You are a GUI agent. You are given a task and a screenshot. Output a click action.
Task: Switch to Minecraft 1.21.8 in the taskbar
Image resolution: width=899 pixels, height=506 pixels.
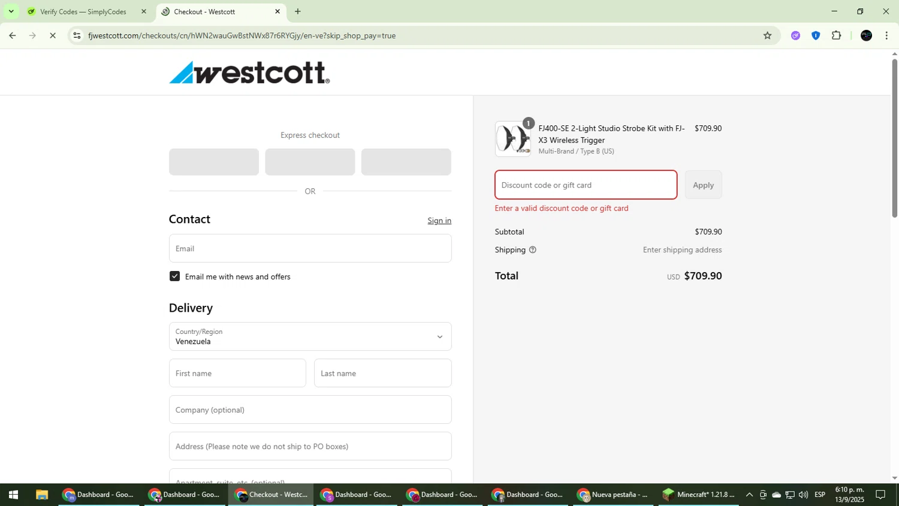coord(698,495)
